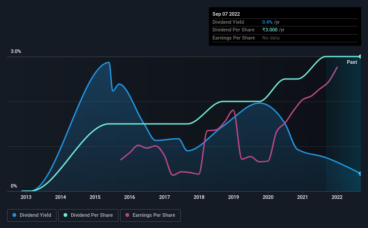Image resolution: width=368 pixels, height=228 pixels.
Task: Click the 2013 x-axis label
Action: pos(26,197)
